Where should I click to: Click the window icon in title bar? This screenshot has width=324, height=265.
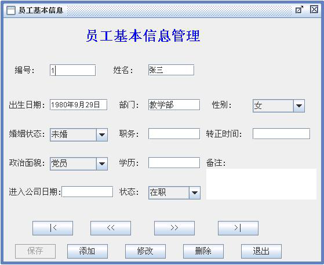[x=11, y=10]
